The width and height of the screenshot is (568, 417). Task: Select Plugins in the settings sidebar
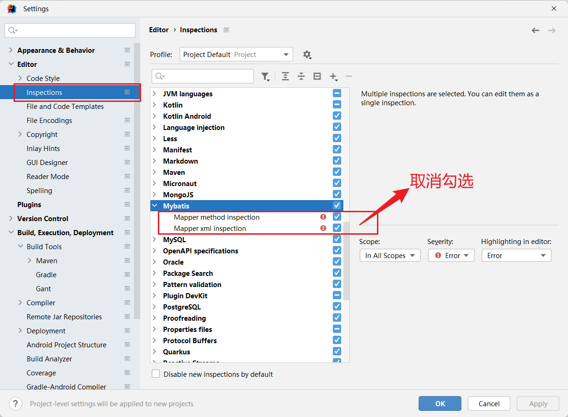(29, 205)
